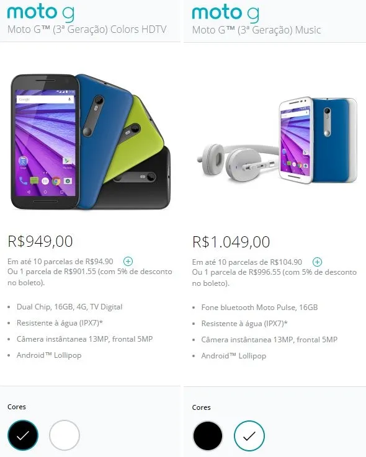
Task: Select white color for Colors HDTV model
Action: 65,435
